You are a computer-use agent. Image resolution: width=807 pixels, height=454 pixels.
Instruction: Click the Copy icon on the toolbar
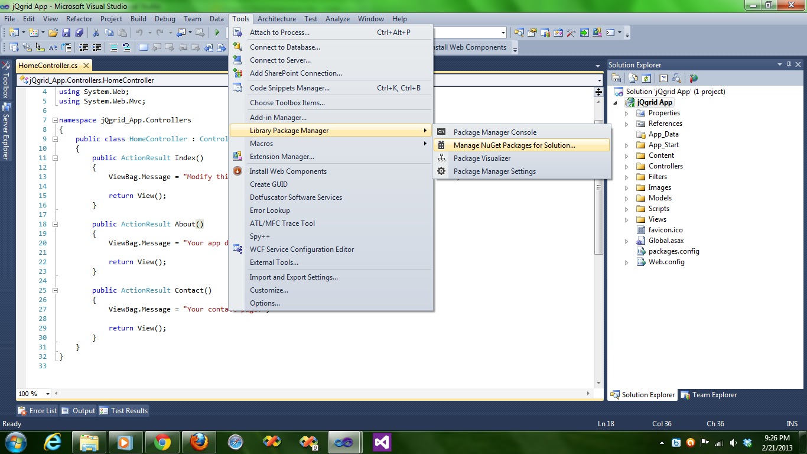tap(109, 33)
